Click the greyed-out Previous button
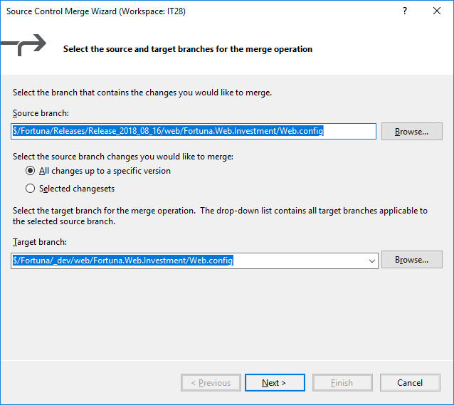 click(x=211, y=383)
